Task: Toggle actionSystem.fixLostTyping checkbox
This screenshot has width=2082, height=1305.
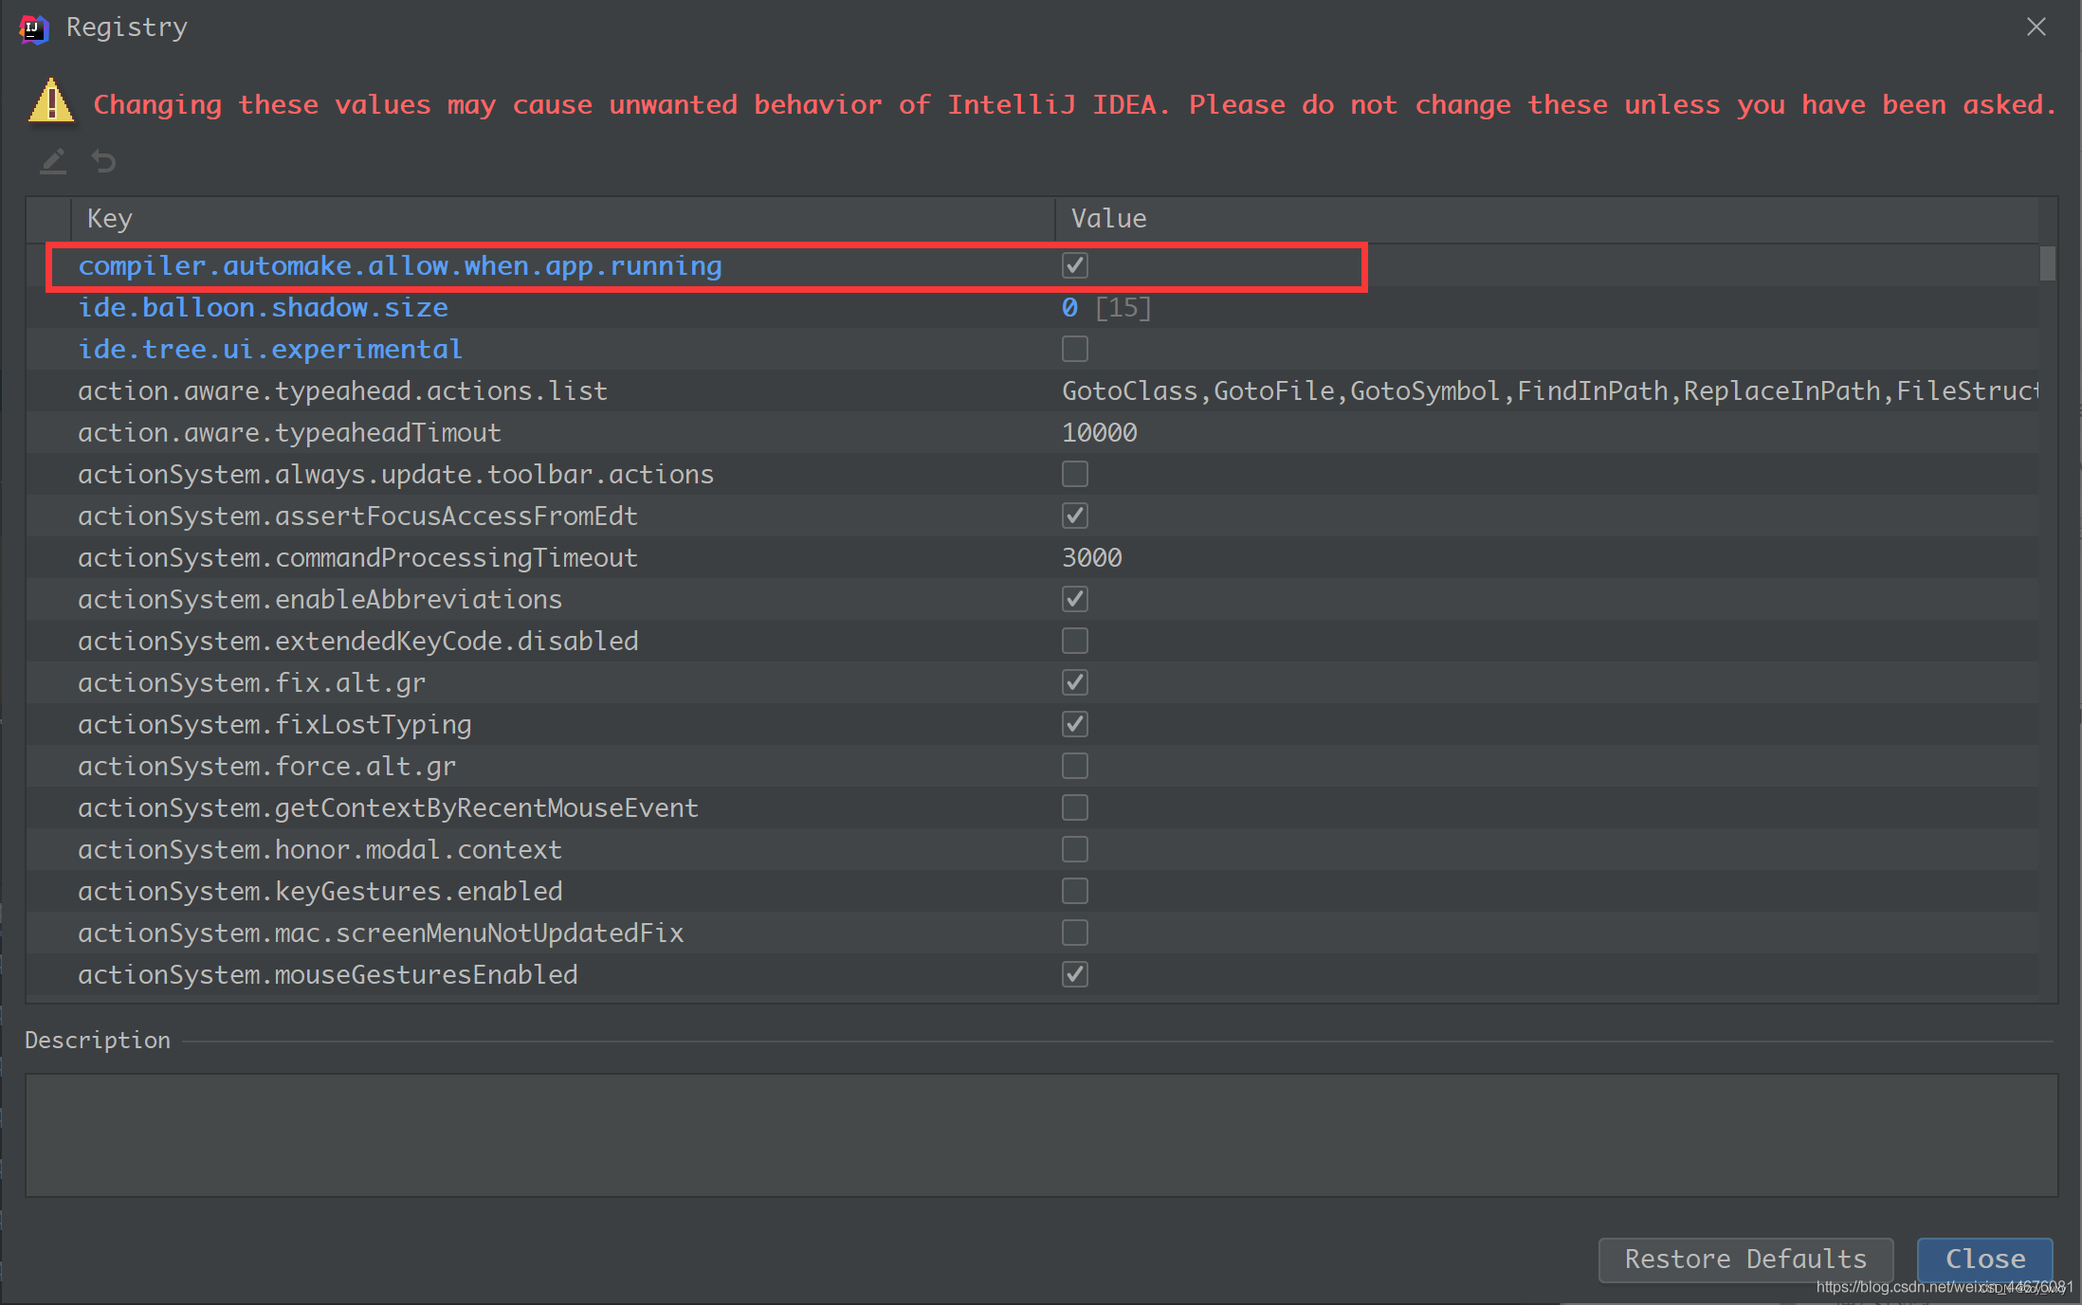Action: pos(1074,724)
